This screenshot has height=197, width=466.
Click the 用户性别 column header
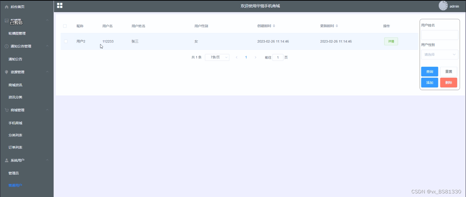click(x=201, y=26)
